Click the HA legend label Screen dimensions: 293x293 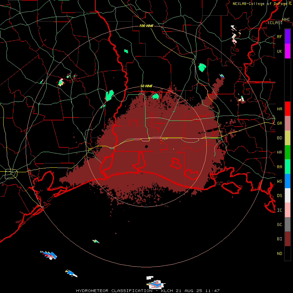point(279,109)
